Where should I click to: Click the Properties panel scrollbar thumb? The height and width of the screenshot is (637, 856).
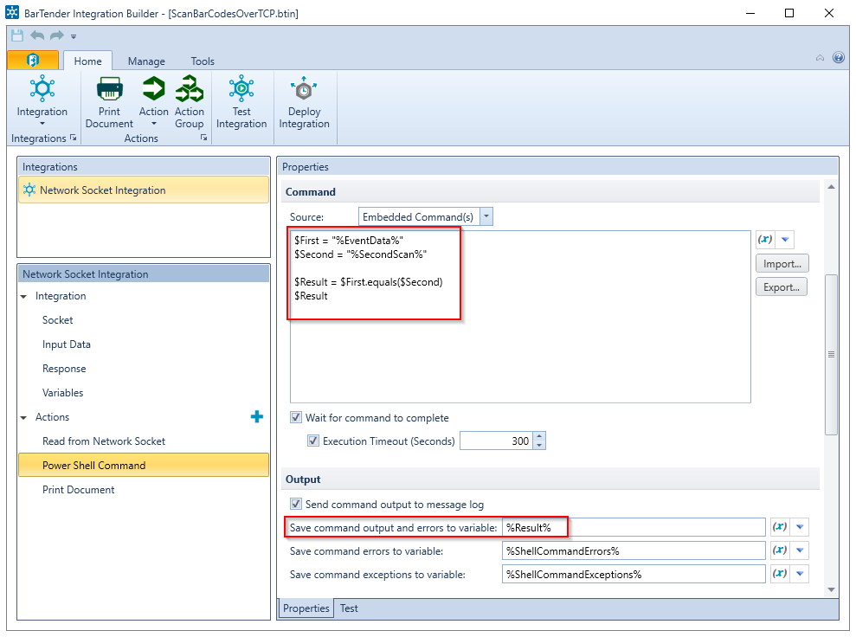[x=831, y=354]
